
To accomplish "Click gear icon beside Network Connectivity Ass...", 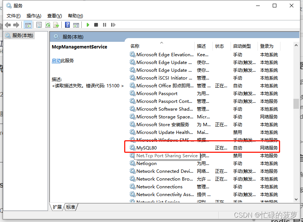I will tap(132, 194).
